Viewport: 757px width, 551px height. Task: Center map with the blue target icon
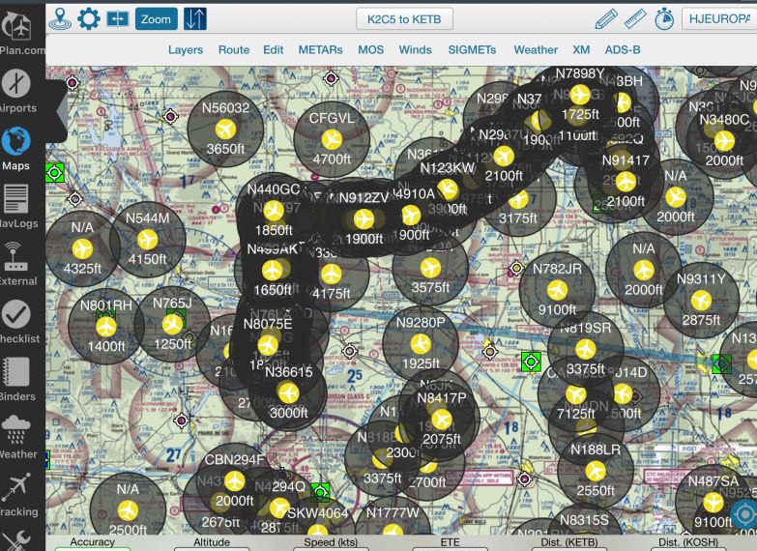coord(744,515)
